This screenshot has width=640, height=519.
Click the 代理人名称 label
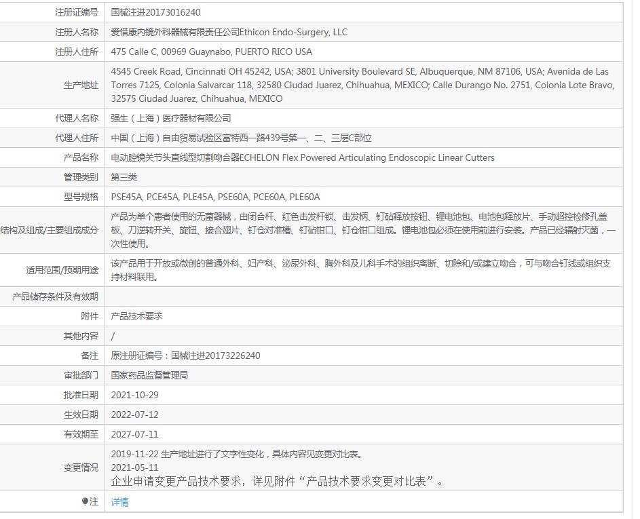click(x=77, y=118)
